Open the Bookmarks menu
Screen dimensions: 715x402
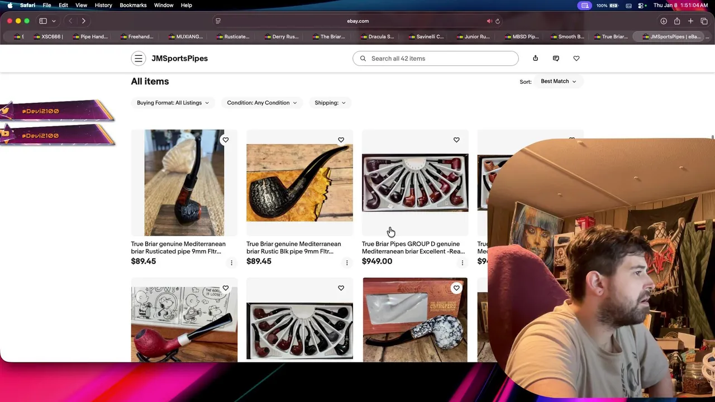[133, 5]
